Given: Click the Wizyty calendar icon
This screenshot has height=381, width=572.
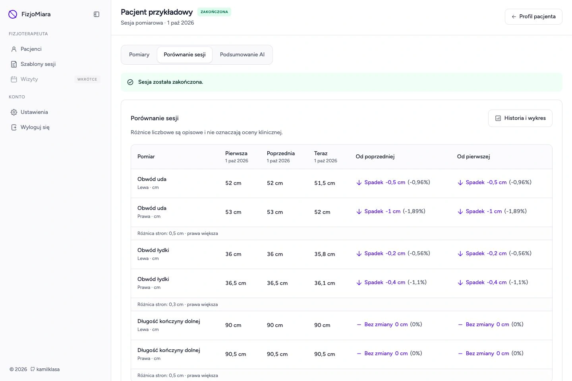Looking at the screenshot, I should (14, 79).
